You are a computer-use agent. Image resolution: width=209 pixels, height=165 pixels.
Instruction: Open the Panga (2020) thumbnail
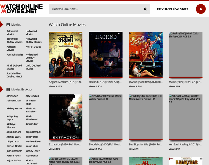106,161
